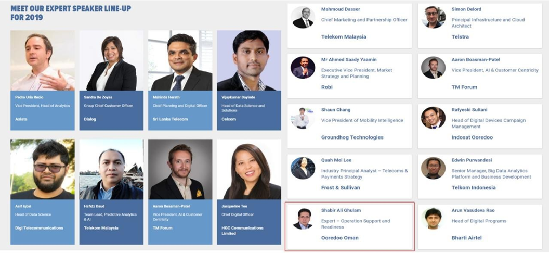Image resolution: width=550 pixels, height=253 pixels.
Task: Click Mahinda Herath's speaker photo
Action: 180,60
